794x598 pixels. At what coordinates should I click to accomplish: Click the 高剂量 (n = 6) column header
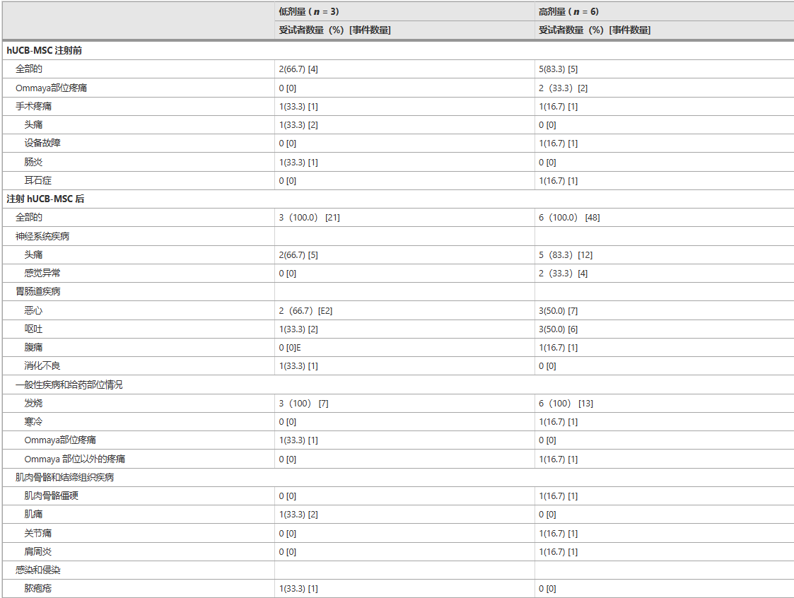569,11
